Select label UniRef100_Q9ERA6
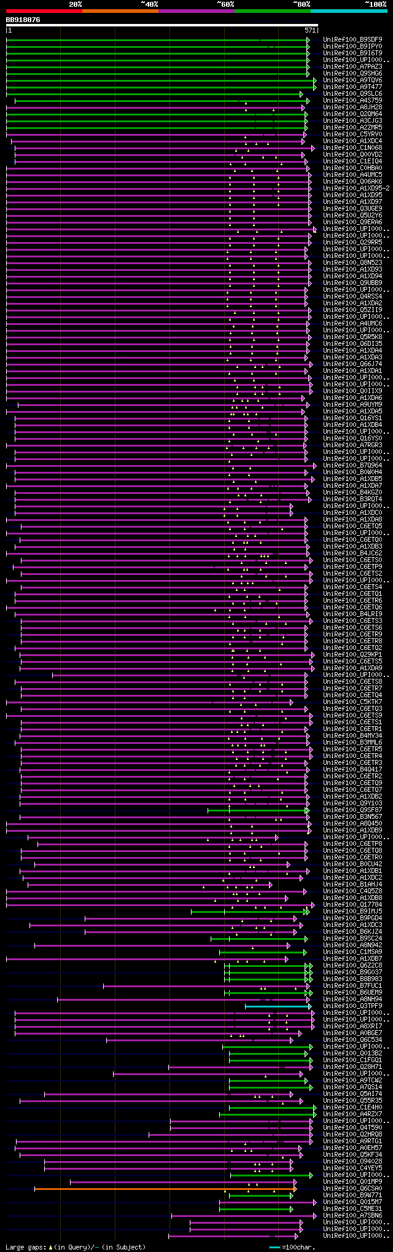The height and width of the screenshot is (1252, 393). click(352, 222)
